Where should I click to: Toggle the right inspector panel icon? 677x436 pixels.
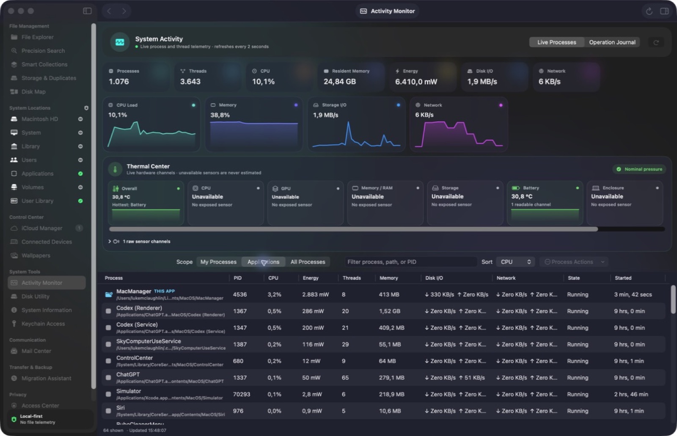click(x=664, y=11)
